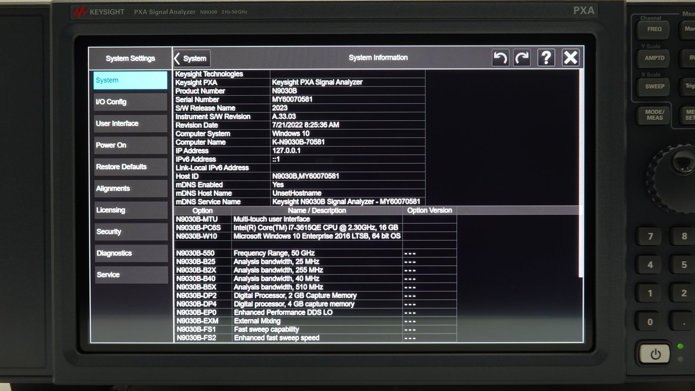Click the Enhanced Performance DDS LO description
This screenshot has width=695, height=391.
tap(283, 312)
